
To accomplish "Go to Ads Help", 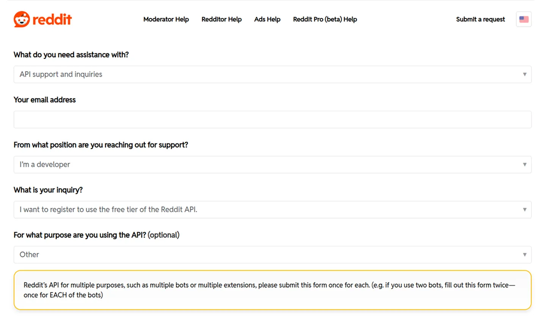I will click(x=267, y=19).
